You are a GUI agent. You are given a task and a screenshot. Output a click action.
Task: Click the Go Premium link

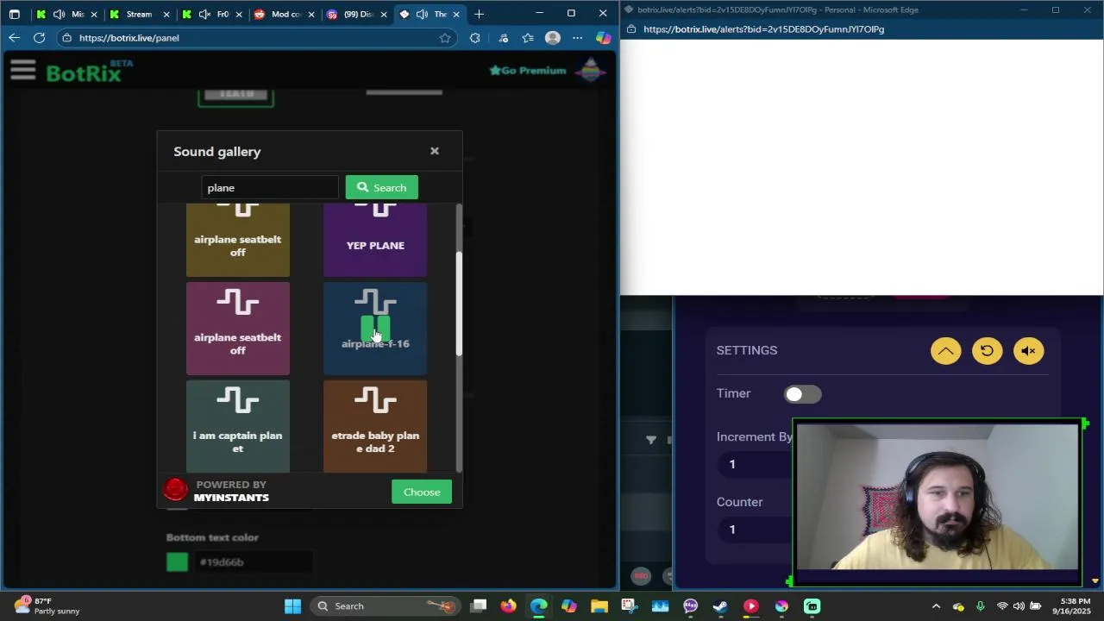tap(527, 70)
